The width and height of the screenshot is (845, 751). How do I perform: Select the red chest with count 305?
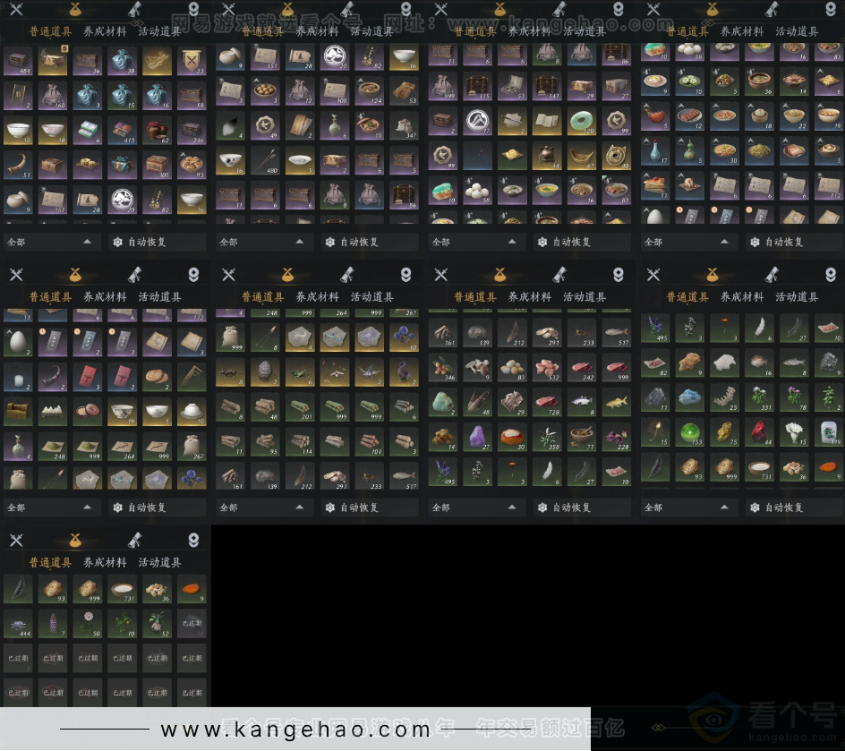pos(157,165)
